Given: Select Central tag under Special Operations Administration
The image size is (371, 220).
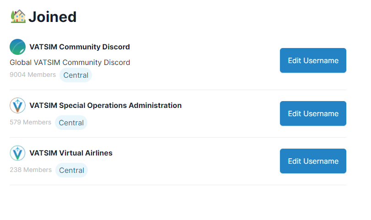Looking at the screenshot, I should point(71,123).
